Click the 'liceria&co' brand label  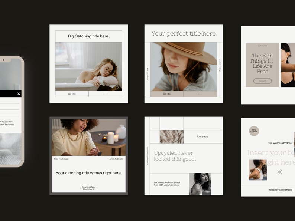202,136
